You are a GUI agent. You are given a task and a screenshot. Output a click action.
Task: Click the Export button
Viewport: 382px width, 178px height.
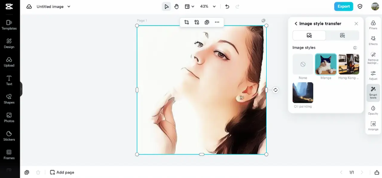tap(344, 7)
